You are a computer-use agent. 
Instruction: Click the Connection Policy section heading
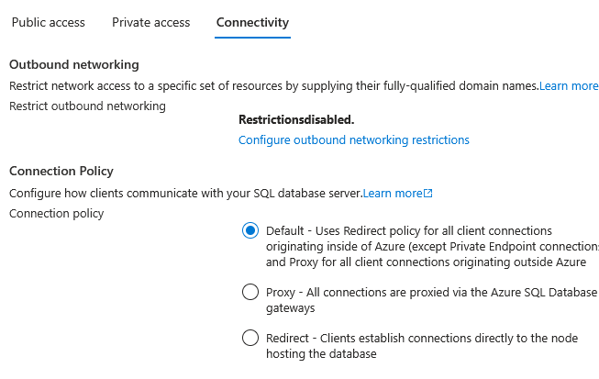(x=61, y=172)
